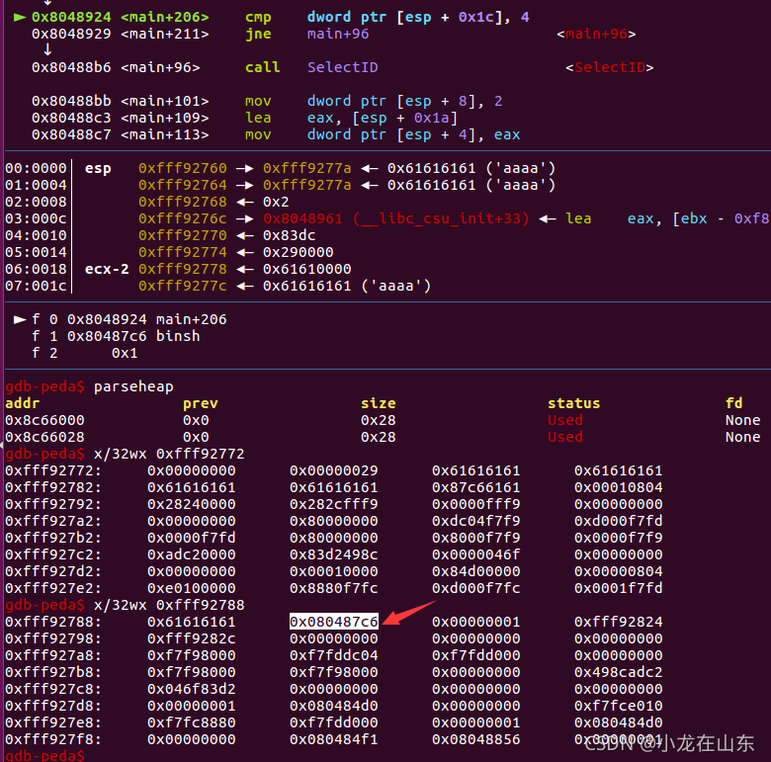Select value 0x84d00000 in 0xfff927d2 row

tap(476, 571)
